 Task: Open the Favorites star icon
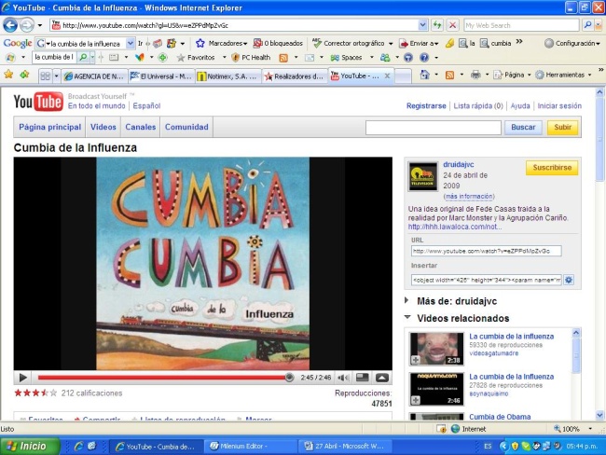point(9,75)
